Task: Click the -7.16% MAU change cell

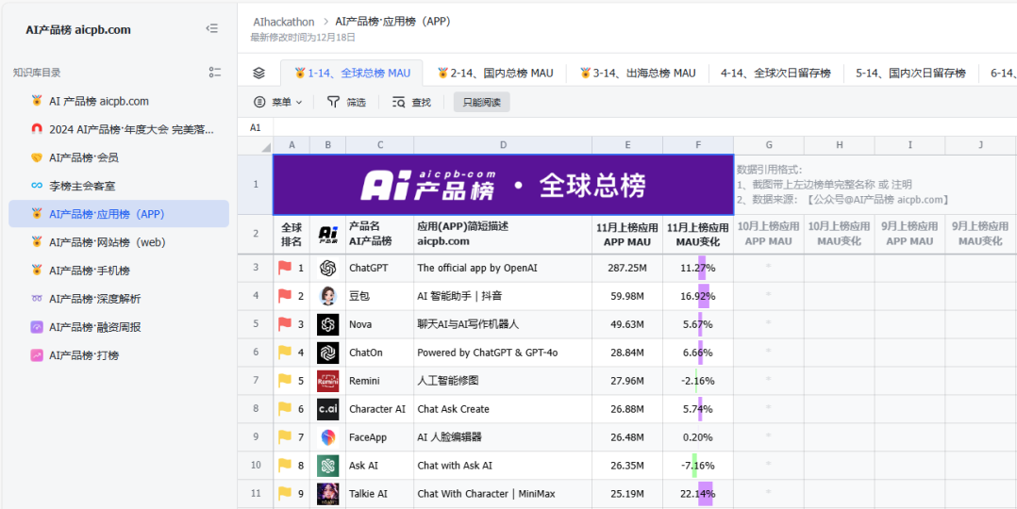Action: 698,466
